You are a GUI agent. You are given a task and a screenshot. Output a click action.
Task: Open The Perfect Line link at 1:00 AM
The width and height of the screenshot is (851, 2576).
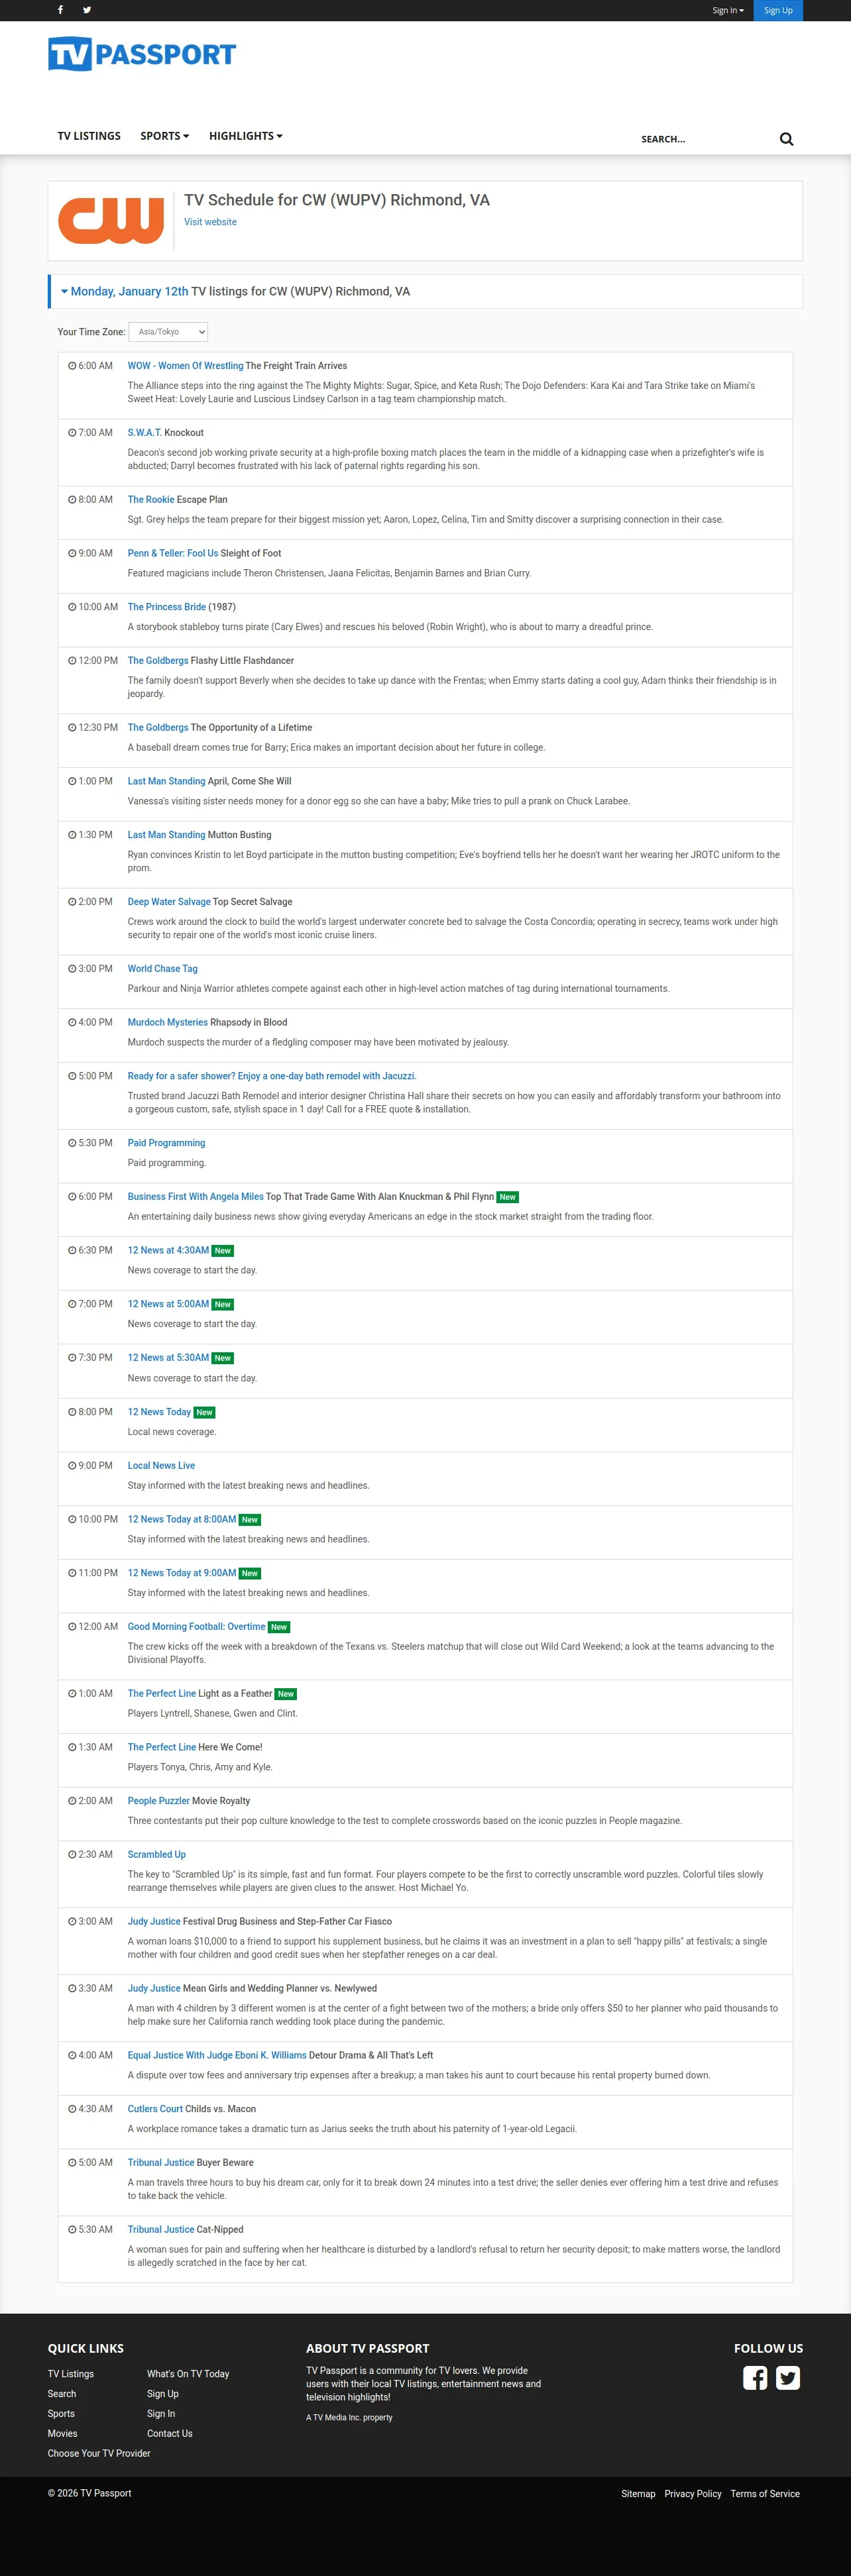tap(161, 1694)
